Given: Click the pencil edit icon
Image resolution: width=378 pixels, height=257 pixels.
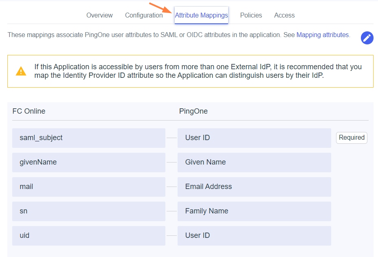Looking at the screenshot, I should pyautogui.click(x=367, y=38).
